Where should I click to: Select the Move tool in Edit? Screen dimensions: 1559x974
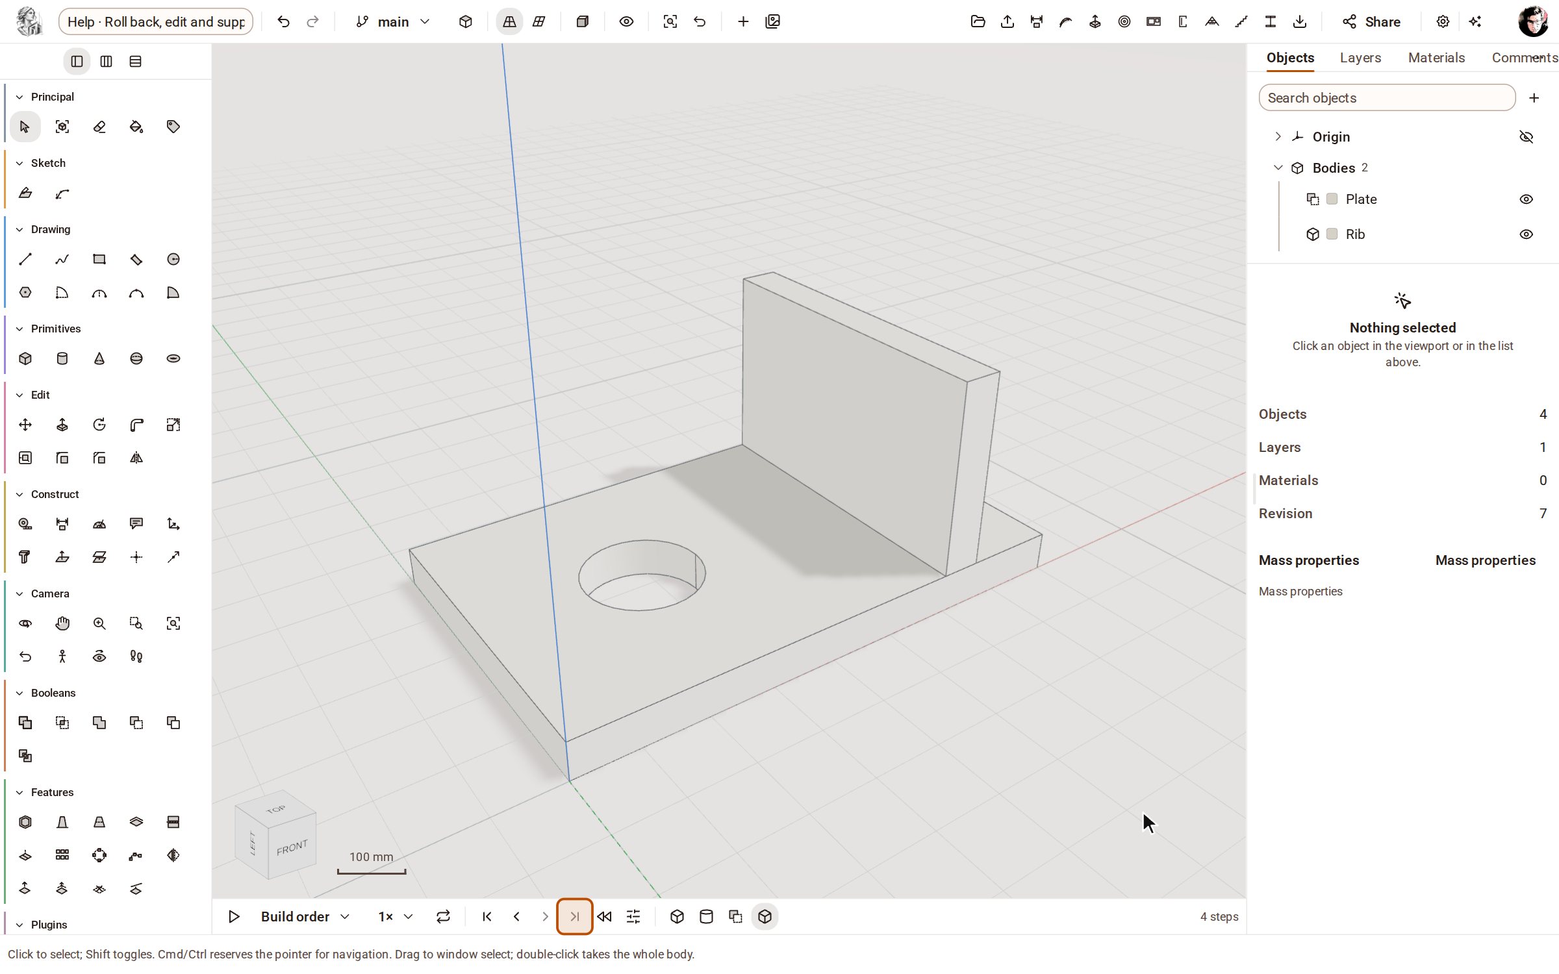[x=25, y=425]
